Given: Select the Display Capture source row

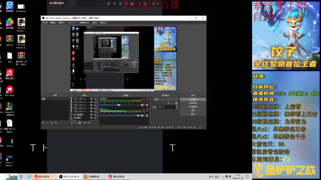Looking at the screenshot, I should (83, 115).
